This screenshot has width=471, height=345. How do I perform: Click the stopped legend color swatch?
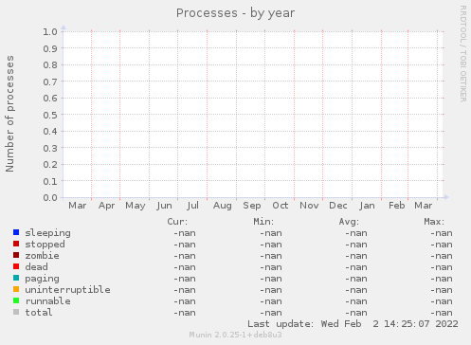click(x=16, y=244)
